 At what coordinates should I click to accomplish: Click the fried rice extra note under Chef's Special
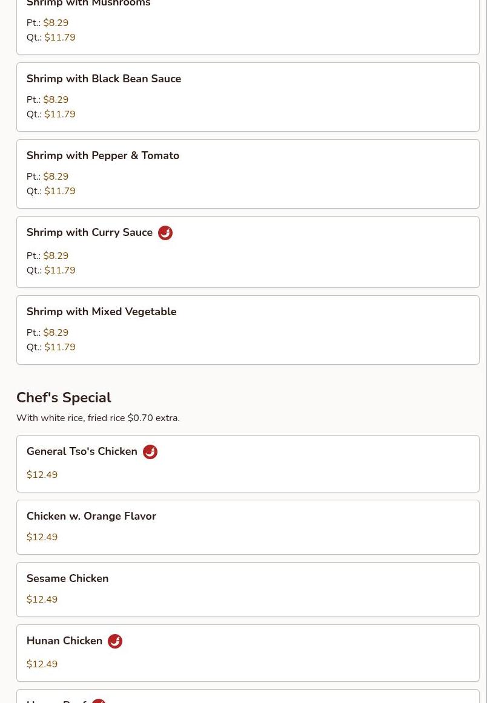pos(97,418)
